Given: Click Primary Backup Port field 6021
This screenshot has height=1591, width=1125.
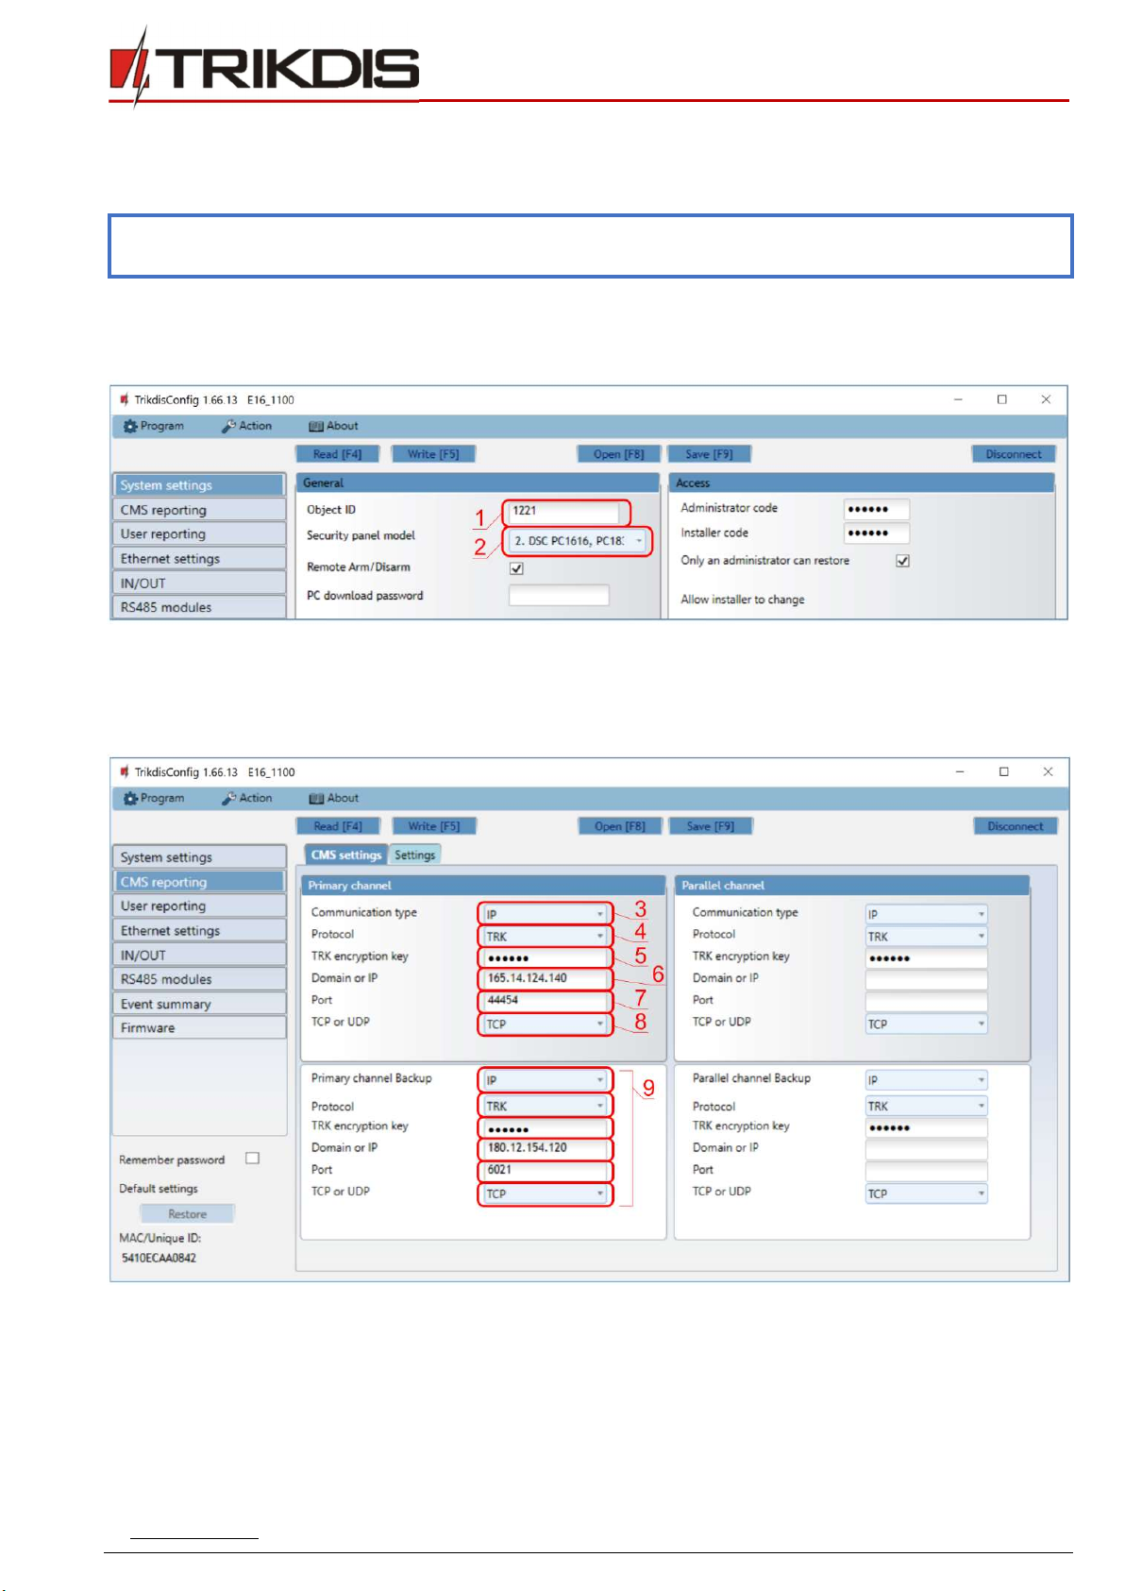Looking at the screenshot, I should (x=545, y=1171).
